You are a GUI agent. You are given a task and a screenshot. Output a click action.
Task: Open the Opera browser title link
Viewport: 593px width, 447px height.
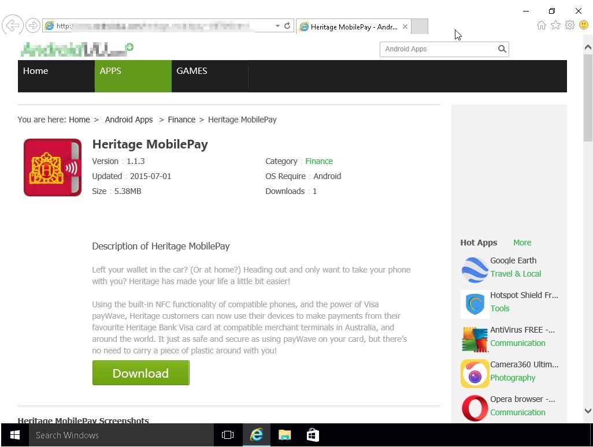pyautogui.click(x=522, y=399)
